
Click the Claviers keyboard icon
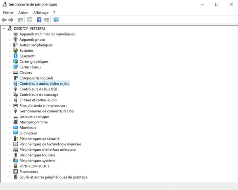[15, 72]
